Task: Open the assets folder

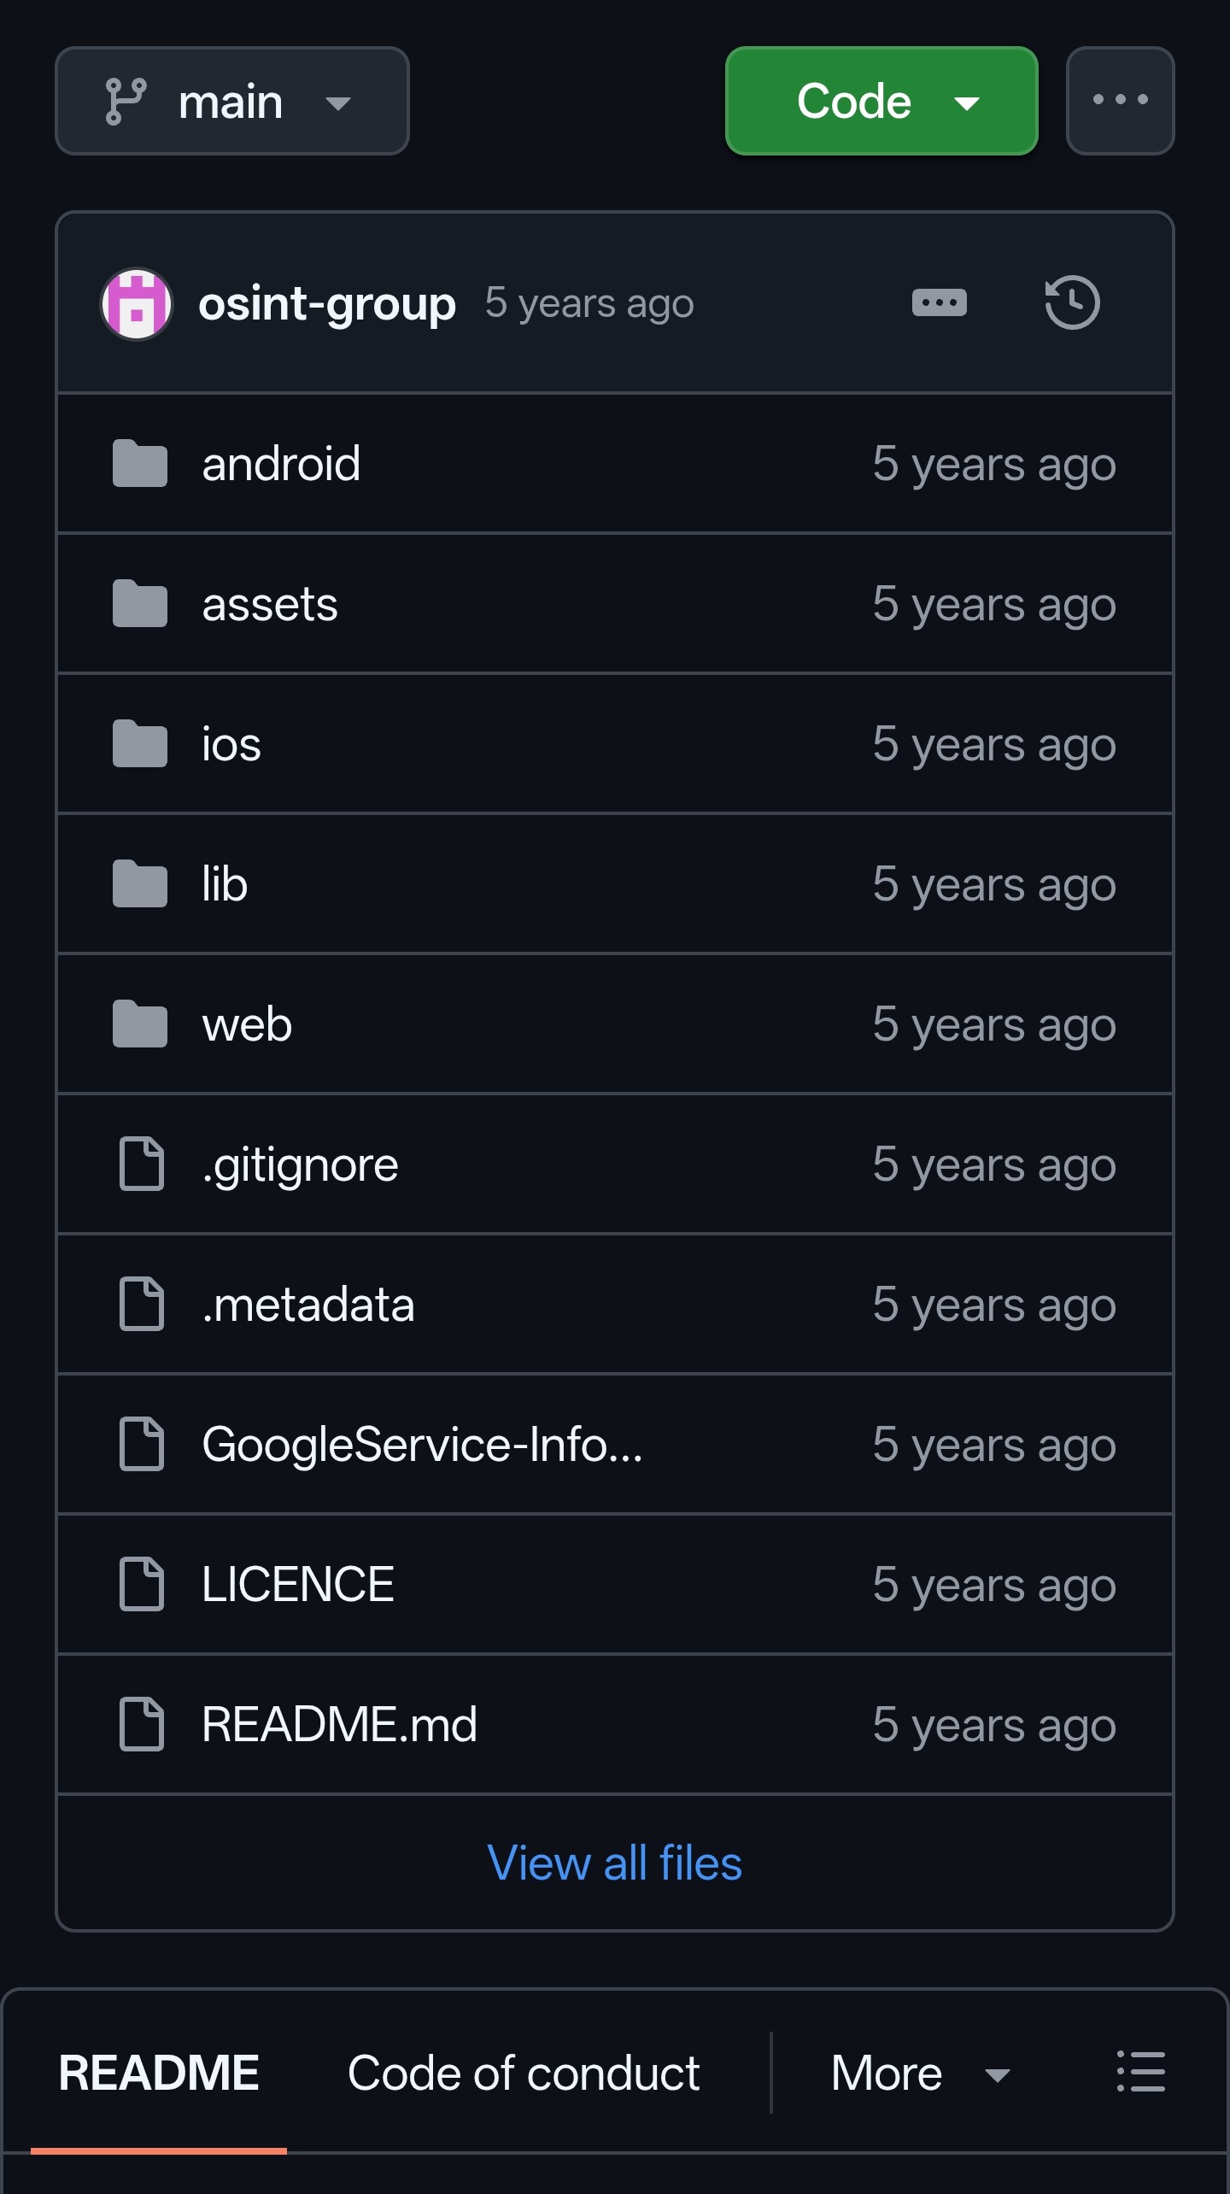Action: (270, 604)
